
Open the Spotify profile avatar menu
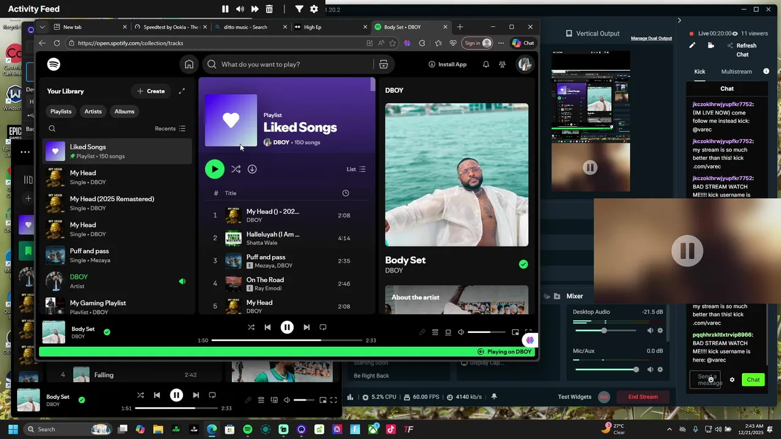tap(525, 64)
